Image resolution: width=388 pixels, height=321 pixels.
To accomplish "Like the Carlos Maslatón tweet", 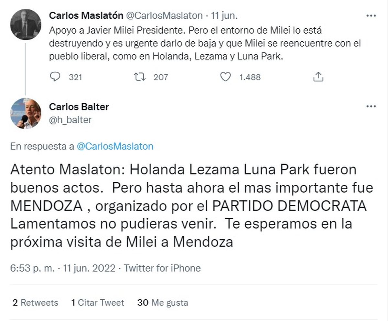I will tap(225, 77).
